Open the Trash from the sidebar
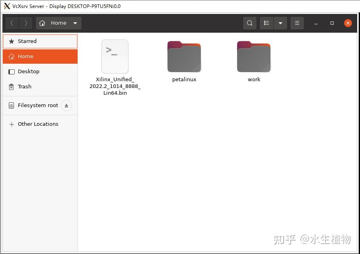 tap(25, 86)
